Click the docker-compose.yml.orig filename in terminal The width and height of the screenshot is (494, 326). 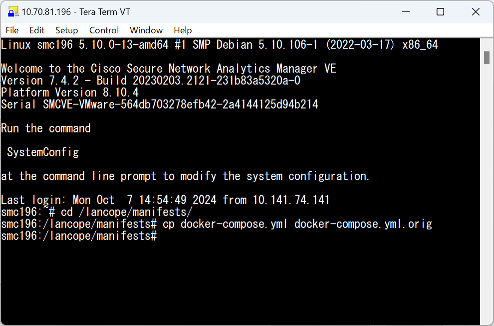pyautogui.click(x=363, y=224)
